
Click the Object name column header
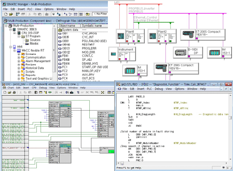click(x=69, y=26)
